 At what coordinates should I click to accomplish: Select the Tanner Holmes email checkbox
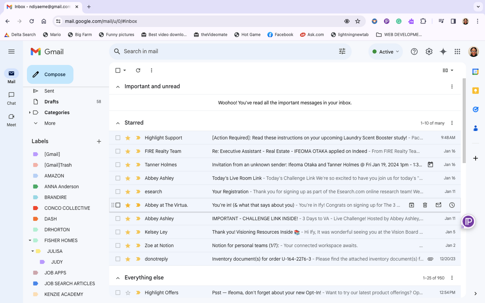point(118,165)
